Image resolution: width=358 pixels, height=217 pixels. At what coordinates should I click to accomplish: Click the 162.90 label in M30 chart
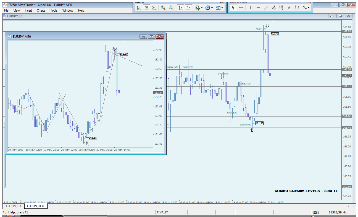coord(124,54)
